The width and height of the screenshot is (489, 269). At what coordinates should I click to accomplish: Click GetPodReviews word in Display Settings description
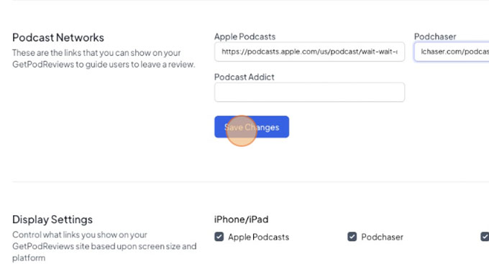point(43,246)
